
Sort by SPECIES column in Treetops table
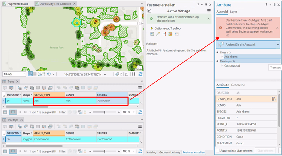pos(112,133)
